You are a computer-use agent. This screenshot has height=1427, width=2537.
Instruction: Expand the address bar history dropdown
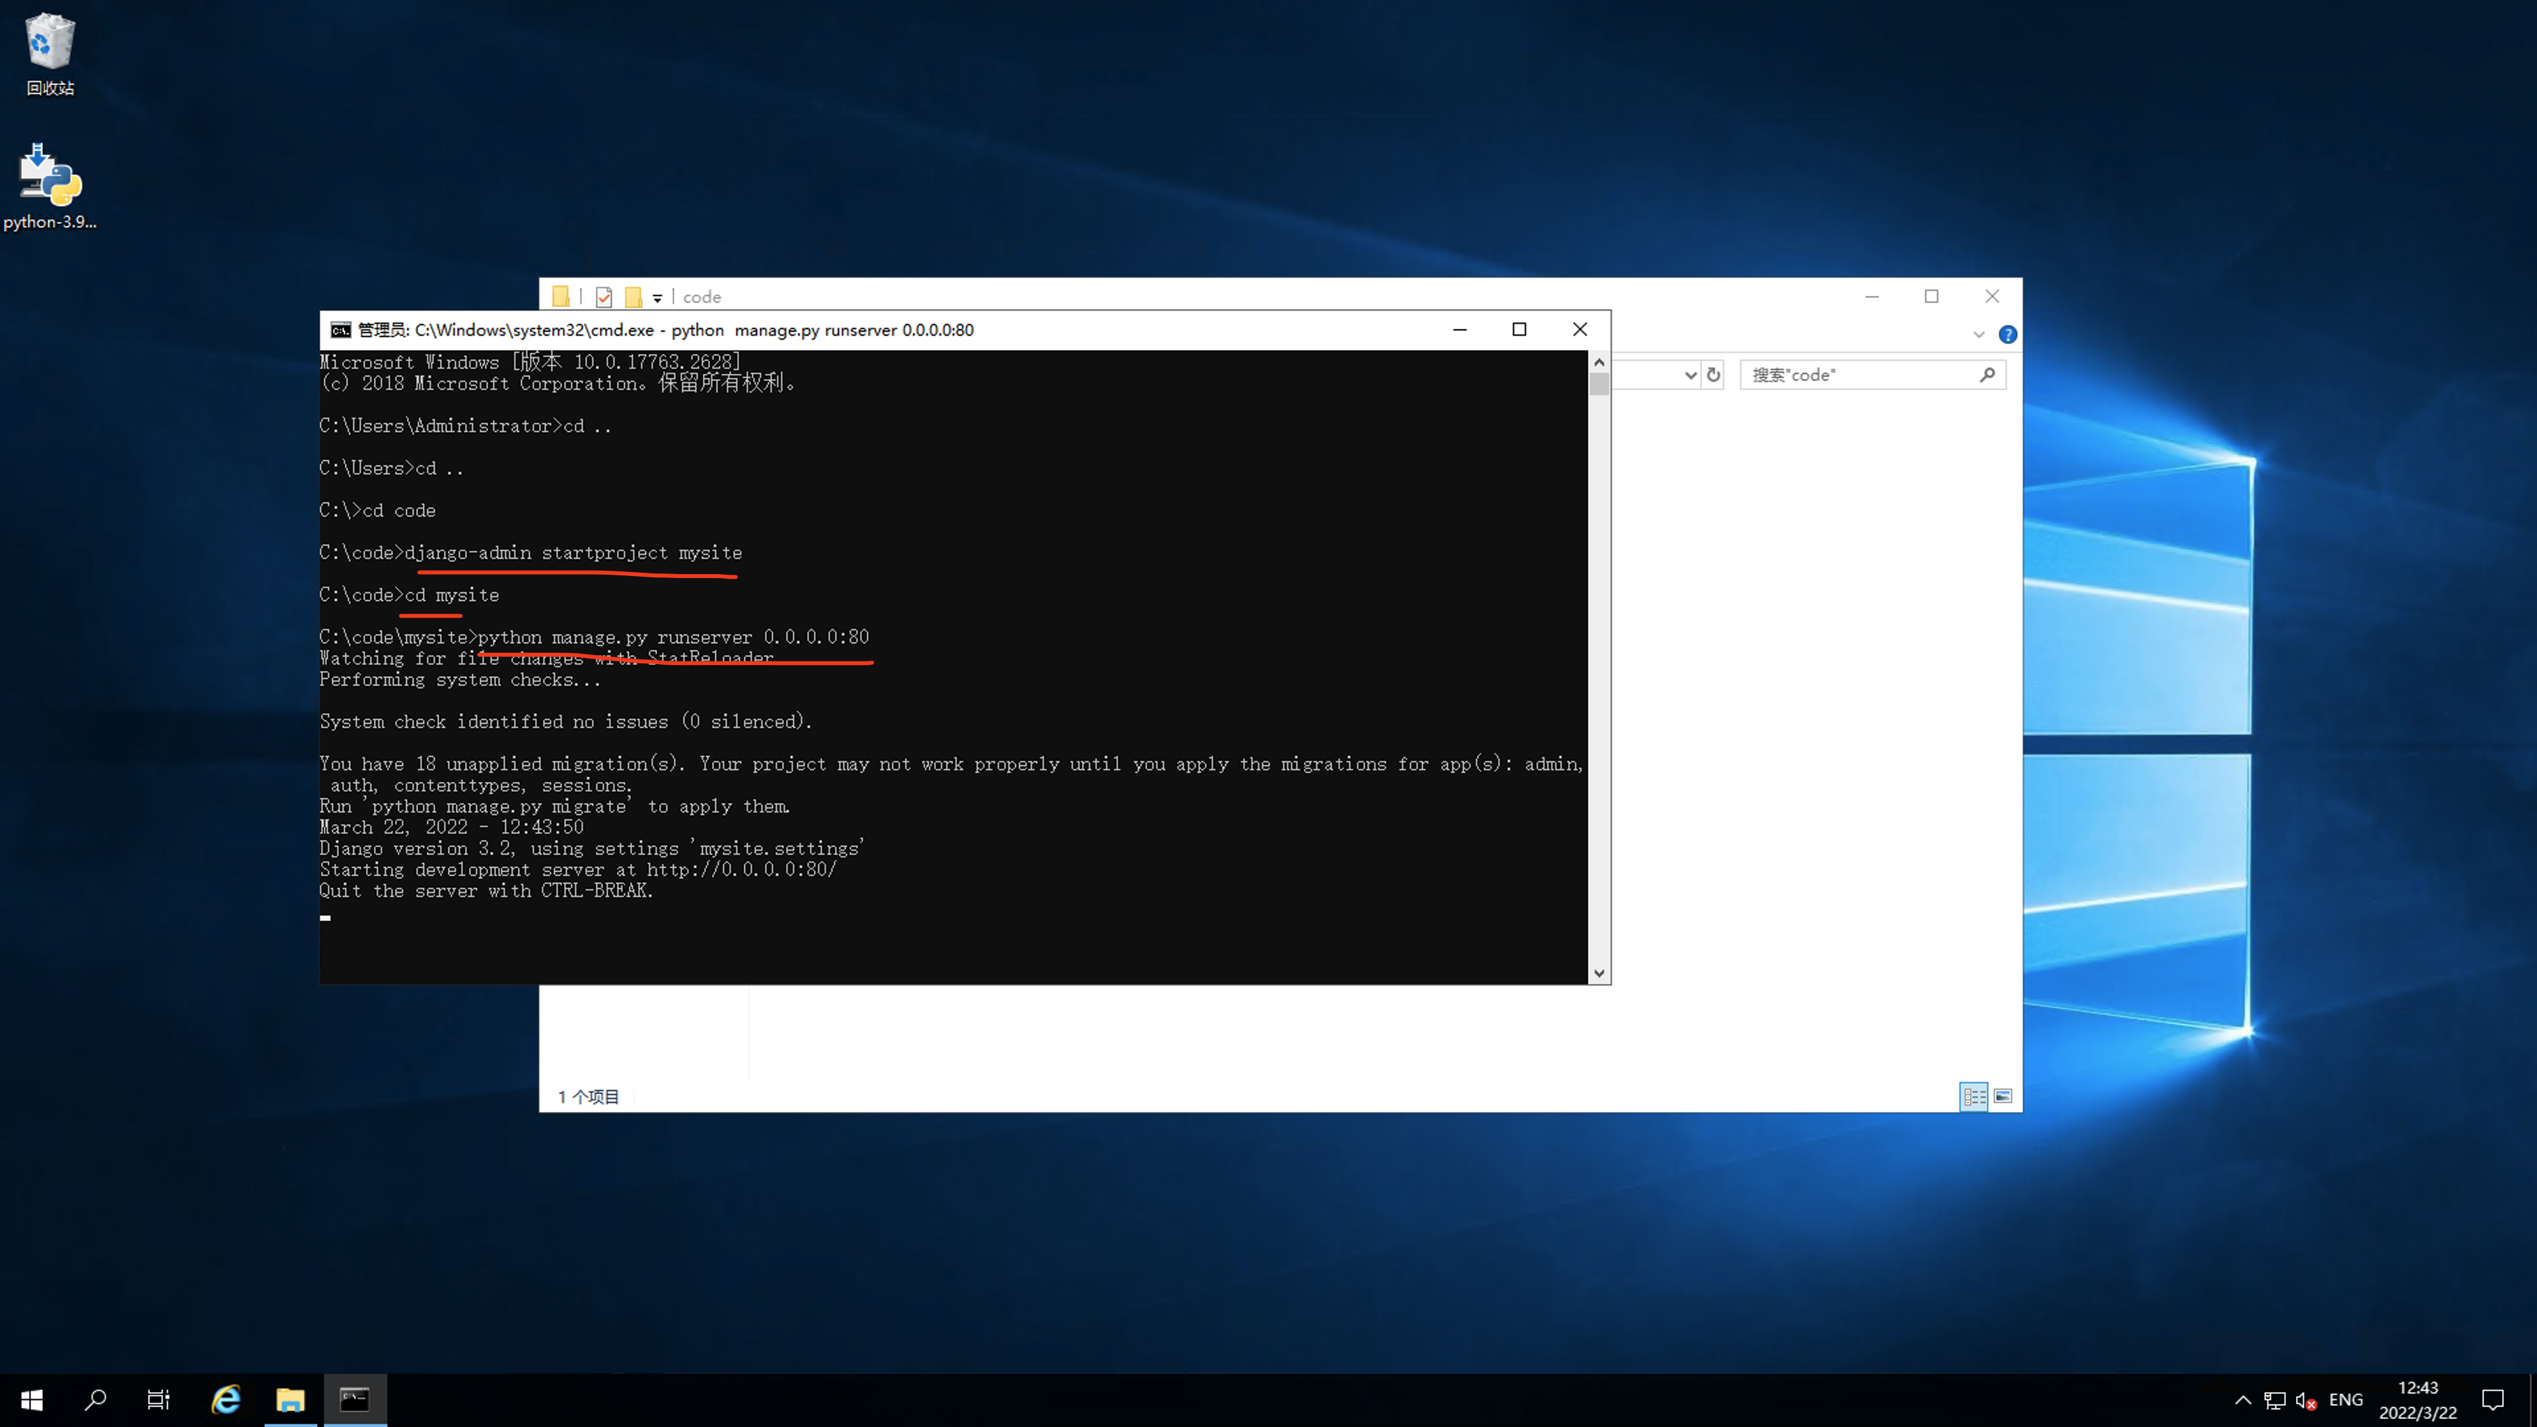(x=1690, y=375)
